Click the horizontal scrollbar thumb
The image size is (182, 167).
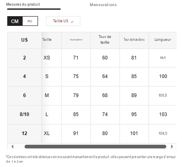95,146
